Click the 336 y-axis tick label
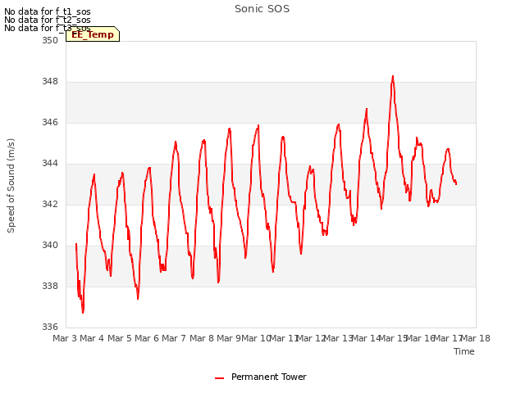This screenshot has height=393, width=525. 50,327
